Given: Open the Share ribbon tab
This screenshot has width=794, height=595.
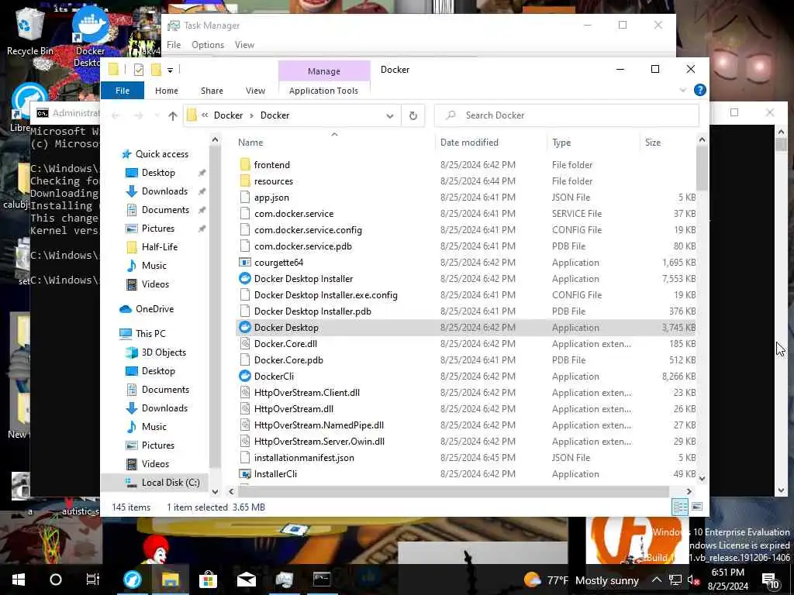Looking at the screenshot, I should (212, 91).
